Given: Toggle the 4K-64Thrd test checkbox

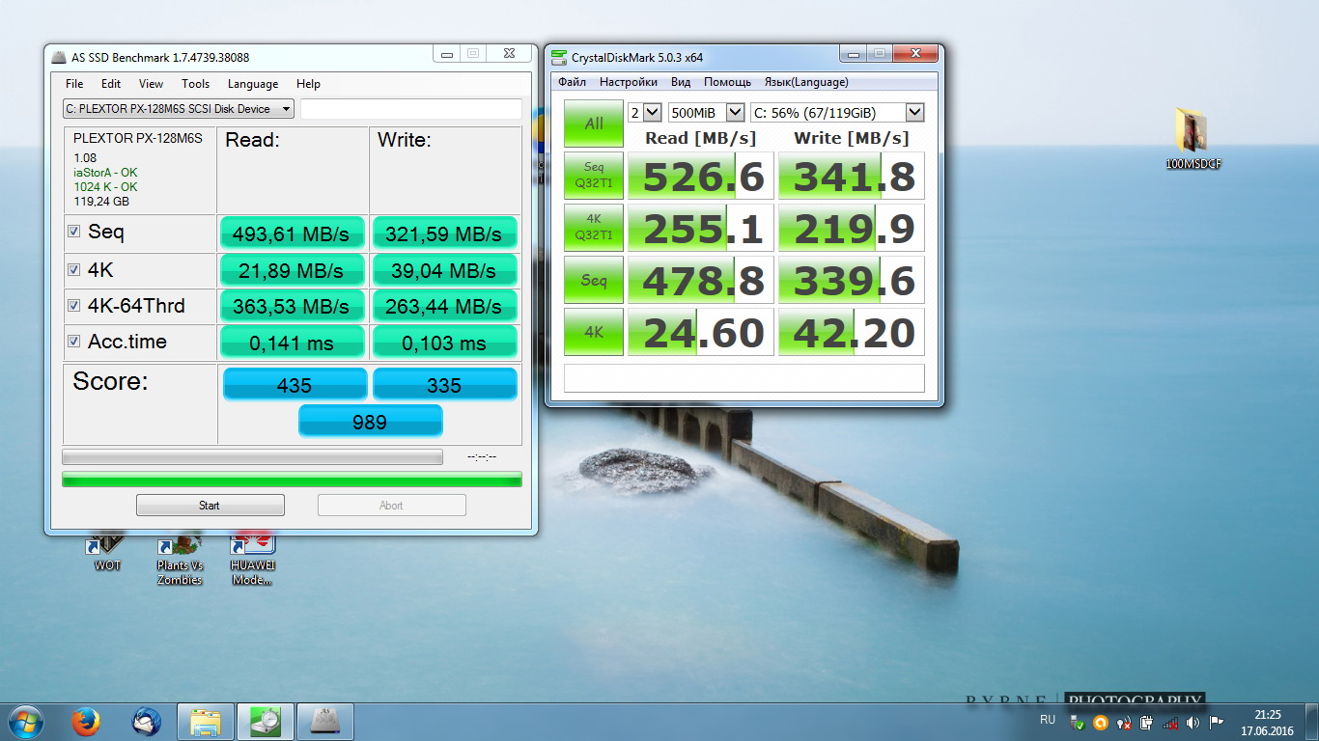Looking at the screenshot, I should click(74, 305).
